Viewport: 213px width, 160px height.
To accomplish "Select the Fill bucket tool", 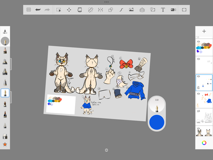I will coord(80,10).
